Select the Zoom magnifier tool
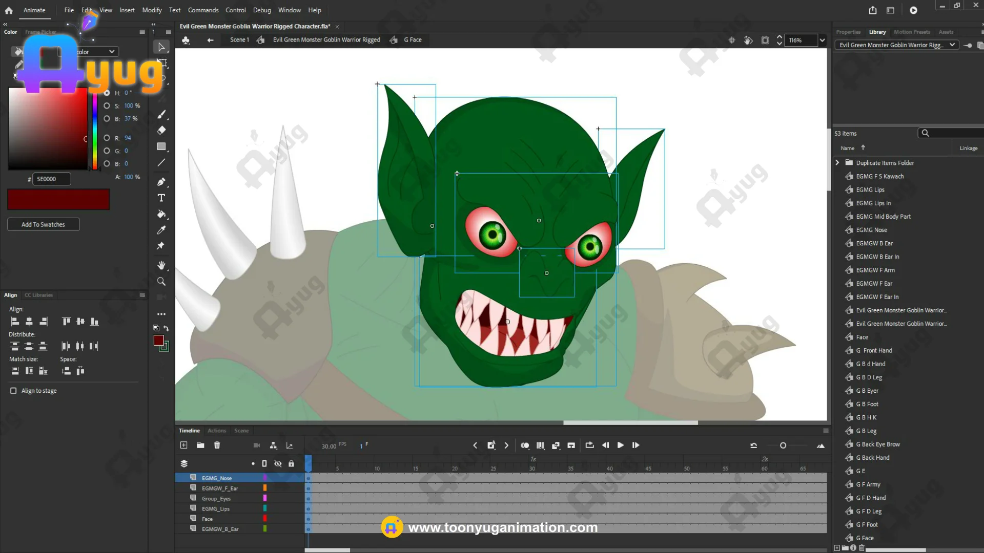984x553 pixels. 161,282
